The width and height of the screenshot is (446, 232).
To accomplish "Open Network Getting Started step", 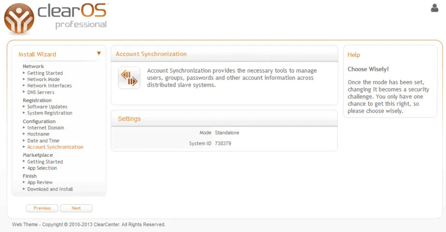I will click(45, 73).
